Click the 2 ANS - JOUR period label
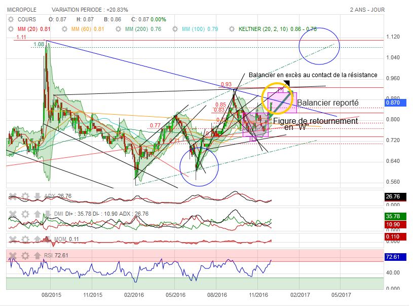This screenshot has width=413, height=306. point(367,10)
